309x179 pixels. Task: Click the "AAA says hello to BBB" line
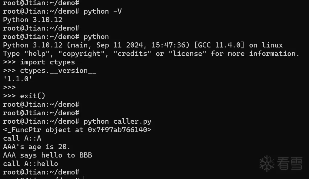pyautogui.click(x=48, y=155)
